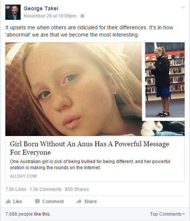The image size is (190, 221).
Task: Open George Takei's profile picture
Action: (13, 12)
